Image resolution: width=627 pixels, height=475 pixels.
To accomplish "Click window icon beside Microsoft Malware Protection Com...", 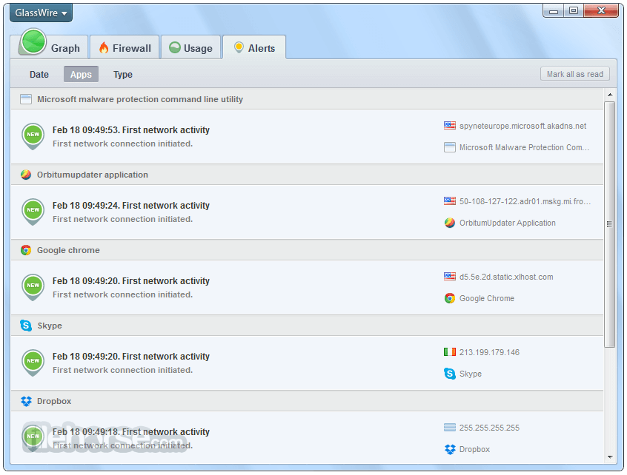I will coord(450,147).
